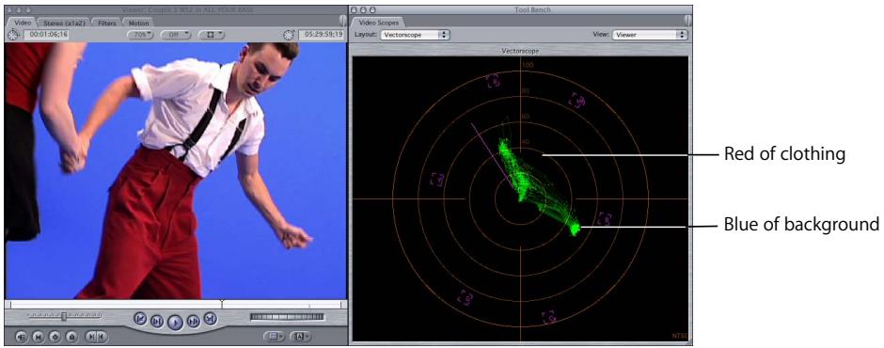The image size is (884, 348).
Task: Open the Recent Clips pop-up menu
Action: click(274, 337)
